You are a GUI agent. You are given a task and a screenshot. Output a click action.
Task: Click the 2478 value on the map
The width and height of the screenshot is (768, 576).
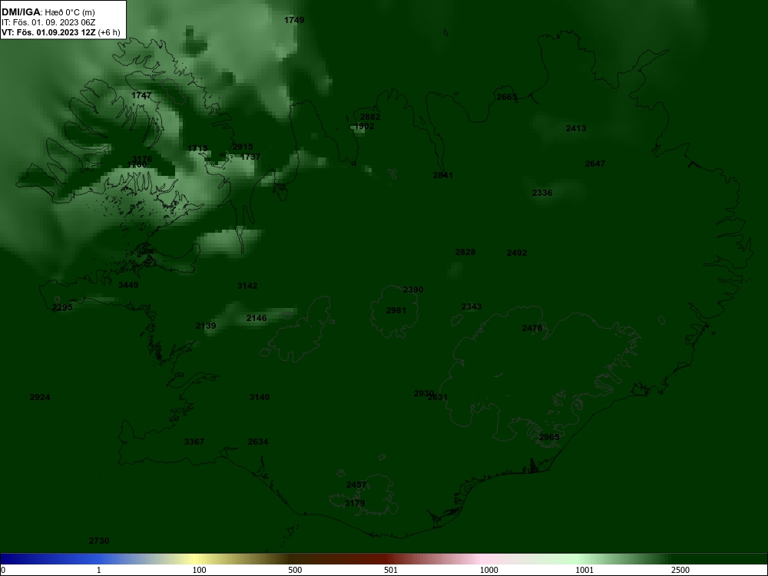click(532, 328)
